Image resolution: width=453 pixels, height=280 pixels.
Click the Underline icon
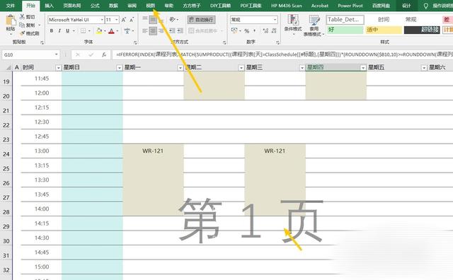pyautogui.click(x=67, y=30)
